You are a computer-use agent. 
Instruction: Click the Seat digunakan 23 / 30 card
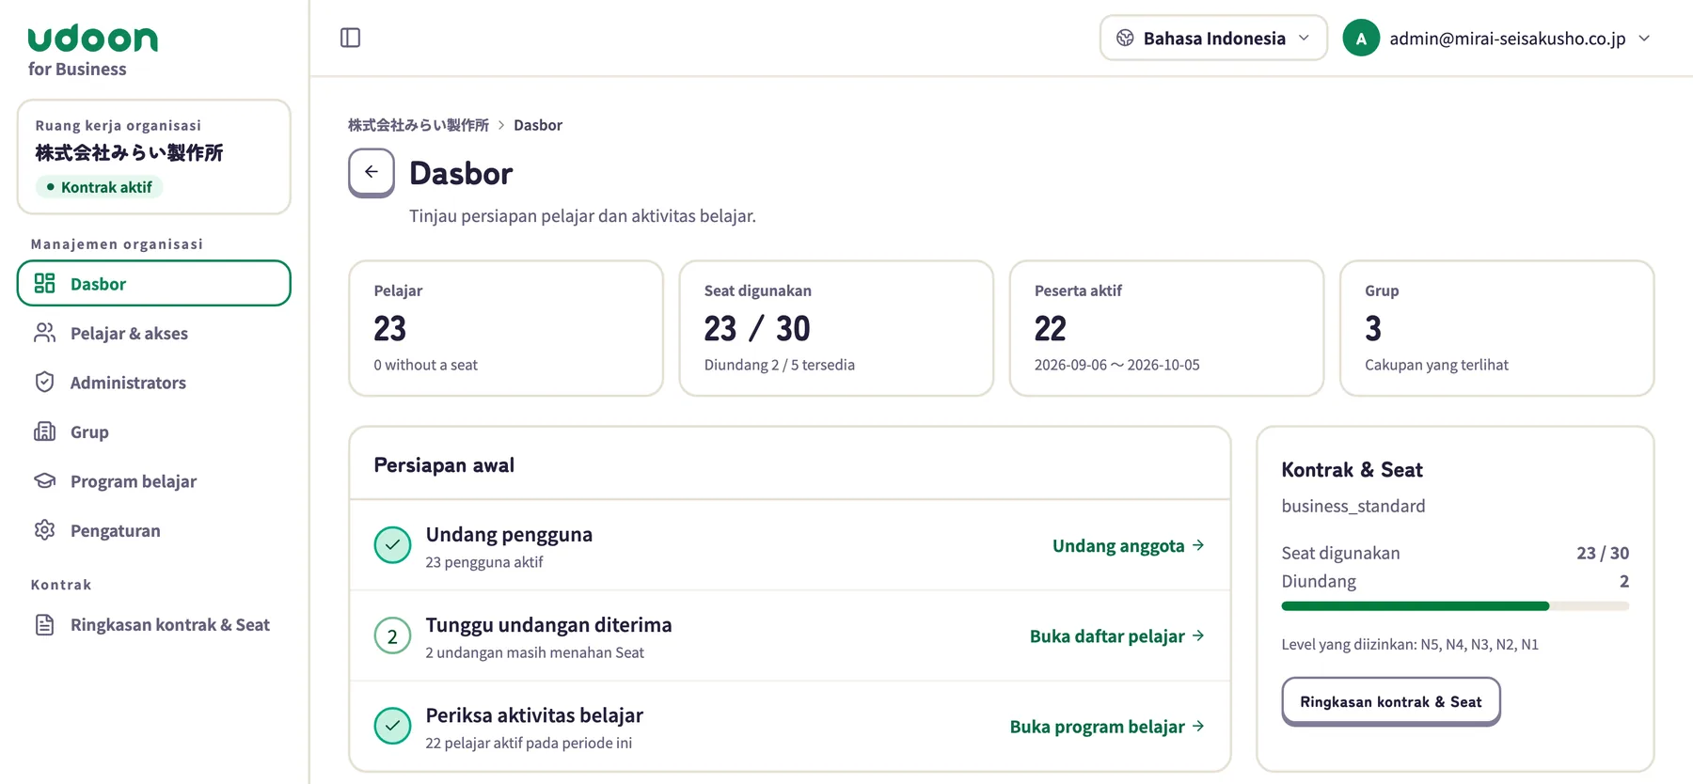[x=836, y=328]
